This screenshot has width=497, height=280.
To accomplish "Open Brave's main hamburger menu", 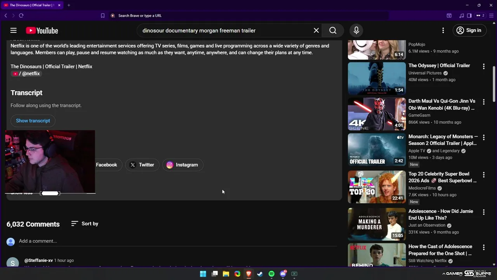I will pos(491,16).
